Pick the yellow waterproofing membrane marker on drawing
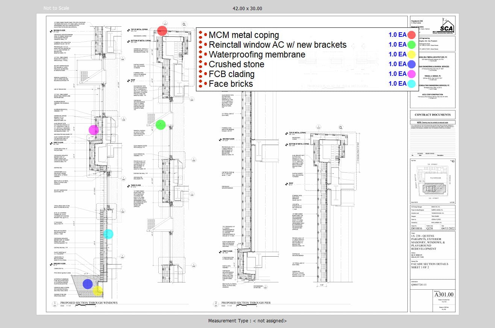Image resolution: width=495 pixels, height=328 pixels. coord(98,291)
